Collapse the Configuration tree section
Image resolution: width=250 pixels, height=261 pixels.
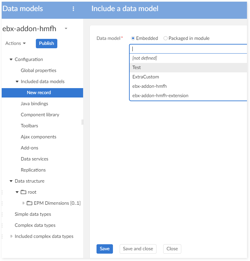tap(11, 60)
